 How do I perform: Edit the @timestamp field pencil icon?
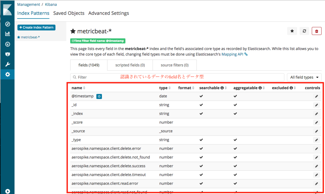point(316,96)
